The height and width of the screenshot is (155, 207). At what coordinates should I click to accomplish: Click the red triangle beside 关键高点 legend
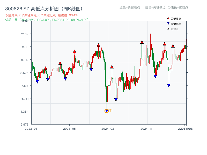point(168,19)
